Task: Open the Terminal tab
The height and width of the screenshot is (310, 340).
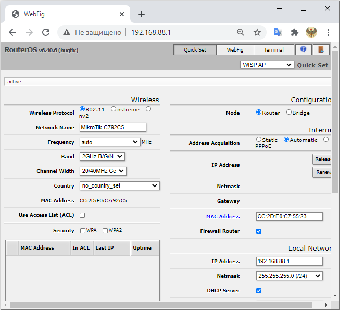Action: pos(273,50)
